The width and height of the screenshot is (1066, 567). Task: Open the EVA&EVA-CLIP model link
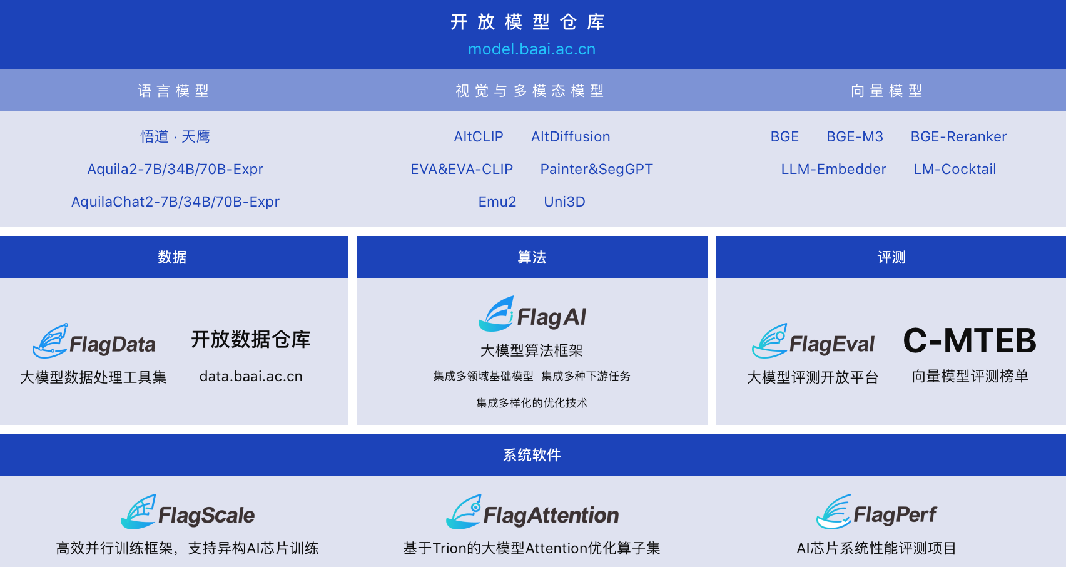click(x=462, y=169)
